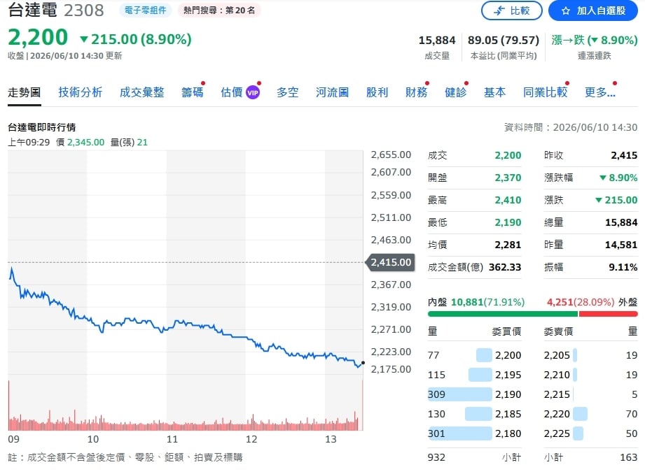Open the 籌碼 tab with red dot
This screenshot has width=645, height=474.
(193, 92)
